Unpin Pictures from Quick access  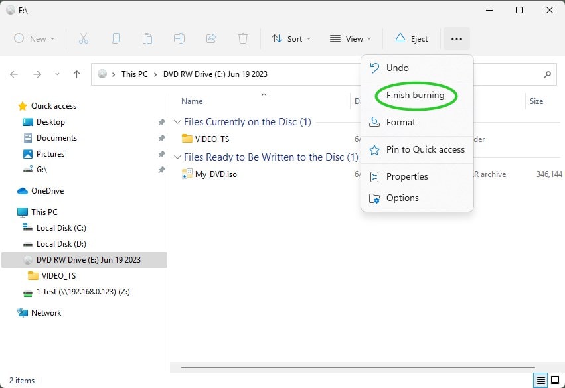[x=161, y=154]
